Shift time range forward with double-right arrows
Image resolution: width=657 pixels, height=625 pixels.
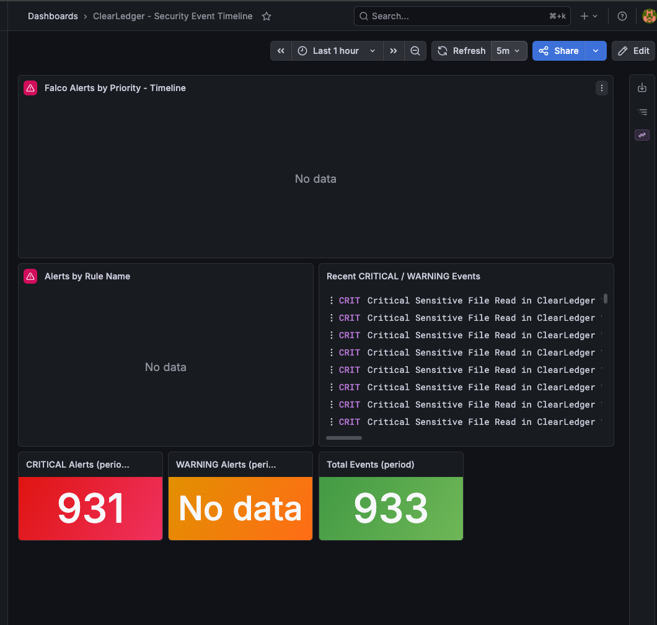[394, 51]
